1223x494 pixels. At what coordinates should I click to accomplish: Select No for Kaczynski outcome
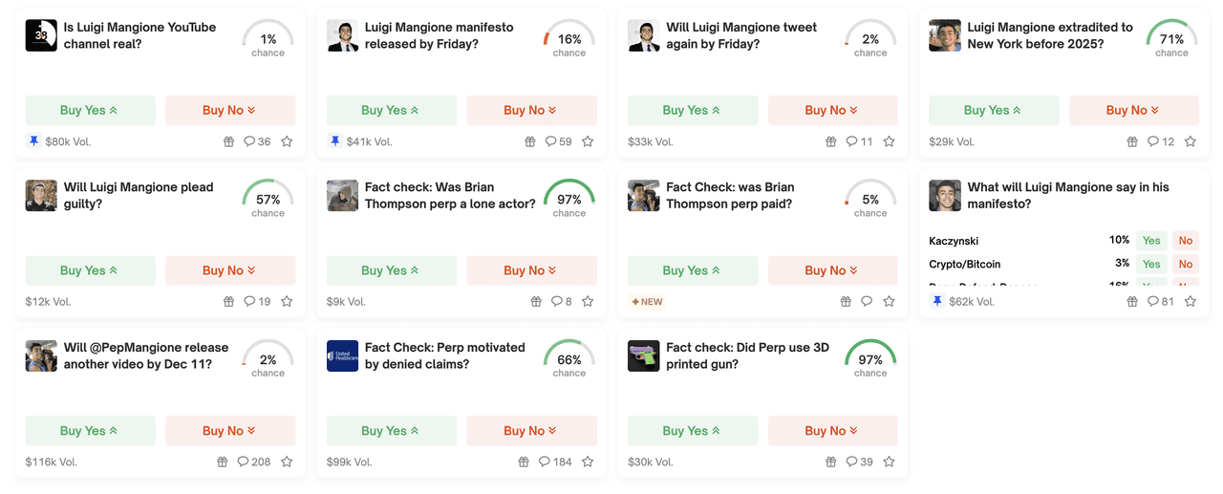pos(1185,241)
